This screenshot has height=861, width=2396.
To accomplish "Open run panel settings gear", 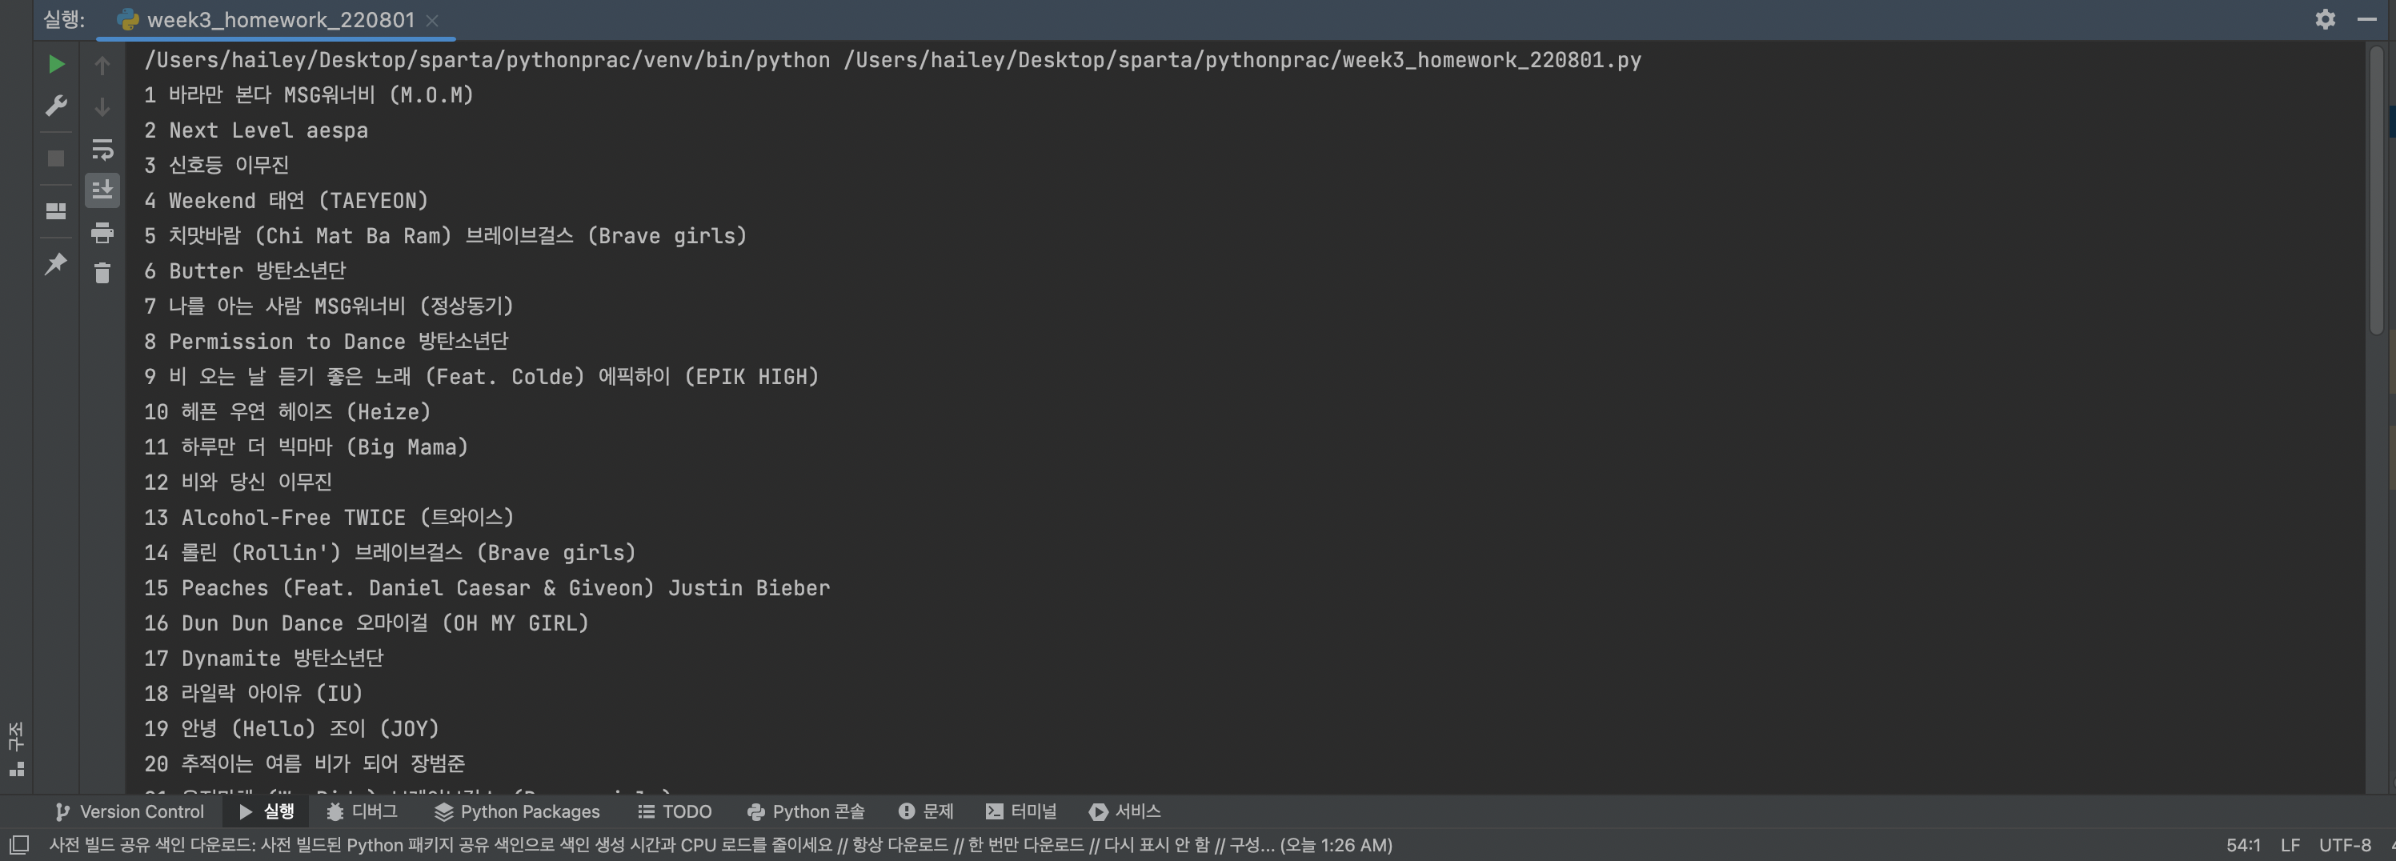I will pos(2325,18).
